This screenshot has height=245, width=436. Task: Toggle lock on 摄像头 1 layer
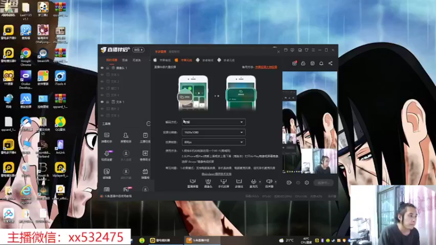pos(107,68)
